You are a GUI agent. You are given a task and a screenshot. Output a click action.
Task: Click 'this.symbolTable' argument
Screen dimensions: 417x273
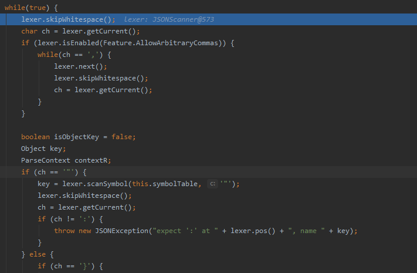coord(165,184)
